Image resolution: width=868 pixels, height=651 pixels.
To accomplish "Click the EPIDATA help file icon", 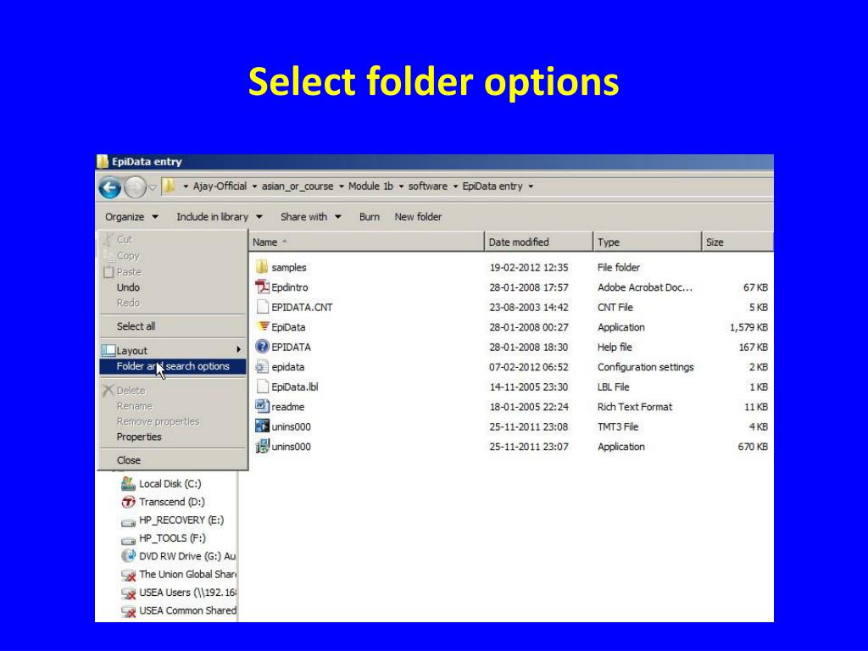I will coord(262,347).
